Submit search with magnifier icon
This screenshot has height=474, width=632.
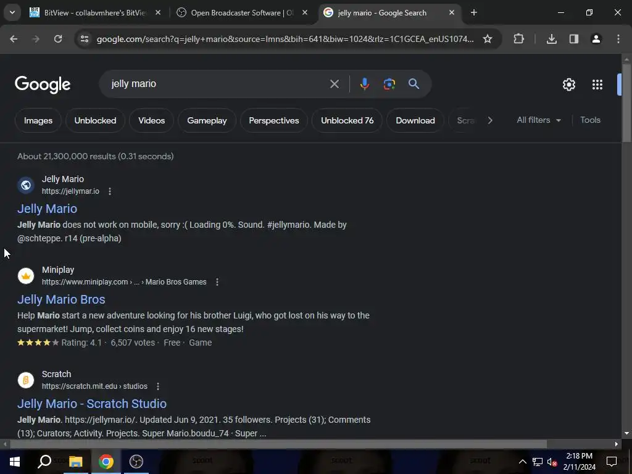414,84
